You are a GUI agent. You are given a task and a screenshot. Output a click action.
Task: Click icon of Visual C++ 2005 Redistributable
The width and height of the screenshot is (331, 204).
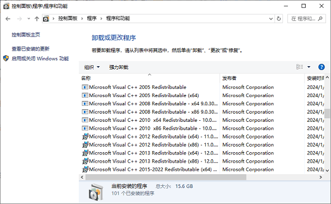tap(85, 87)
